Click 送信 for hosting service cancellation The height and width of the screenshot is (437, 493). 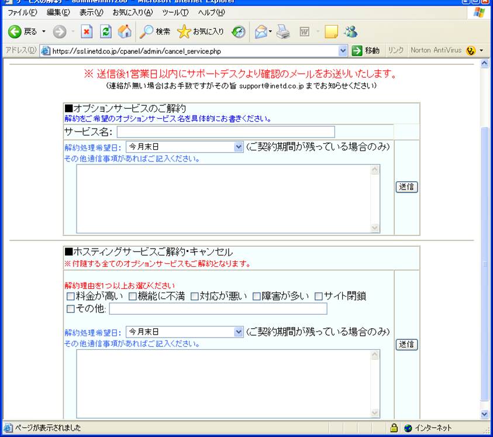406,345
